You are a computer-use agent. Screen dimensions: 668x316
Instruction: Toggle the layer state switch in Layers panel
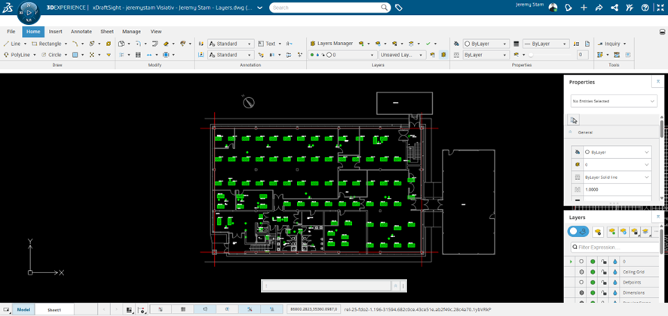click(x=578, y=232)
